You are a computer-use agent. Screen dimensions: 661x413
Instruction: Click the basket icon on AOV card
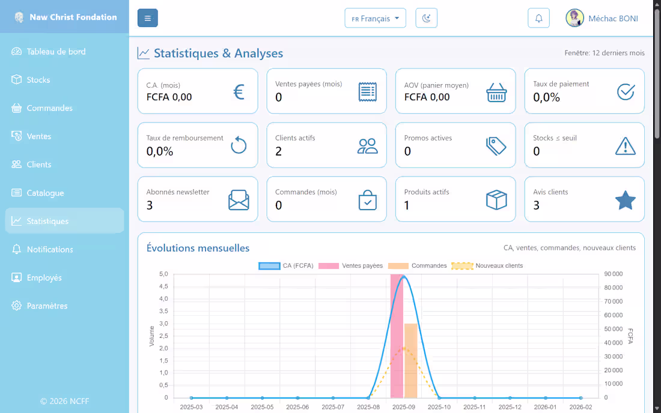point(496,92)
